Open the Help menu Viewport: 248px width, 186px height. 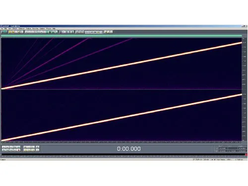(x=54, y=28)
